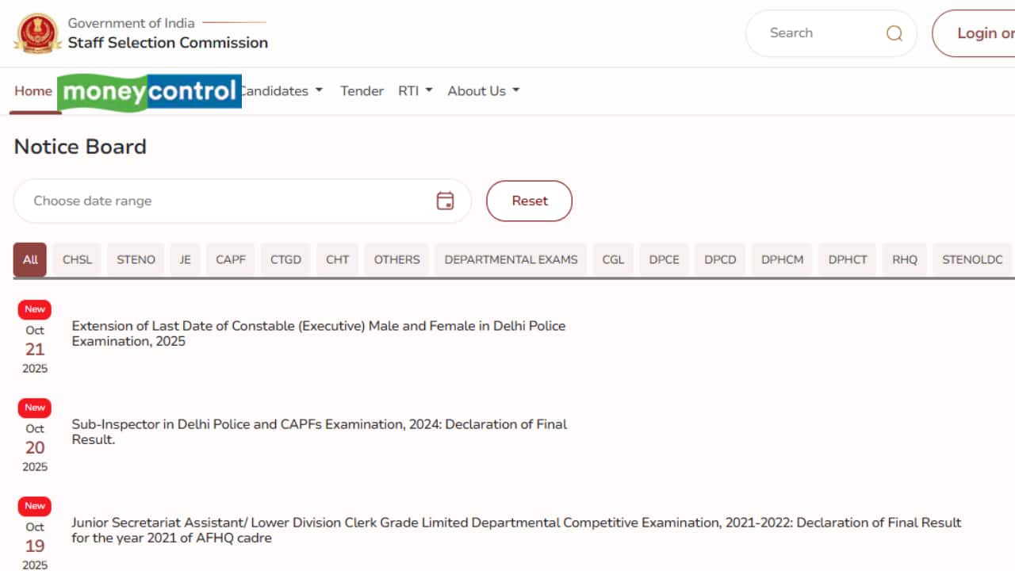Select the CGL filter tab

click(x=612, y=259)
